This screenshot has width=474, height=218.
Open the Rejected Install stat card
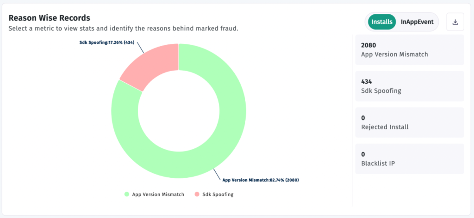[x=409, y=122]
